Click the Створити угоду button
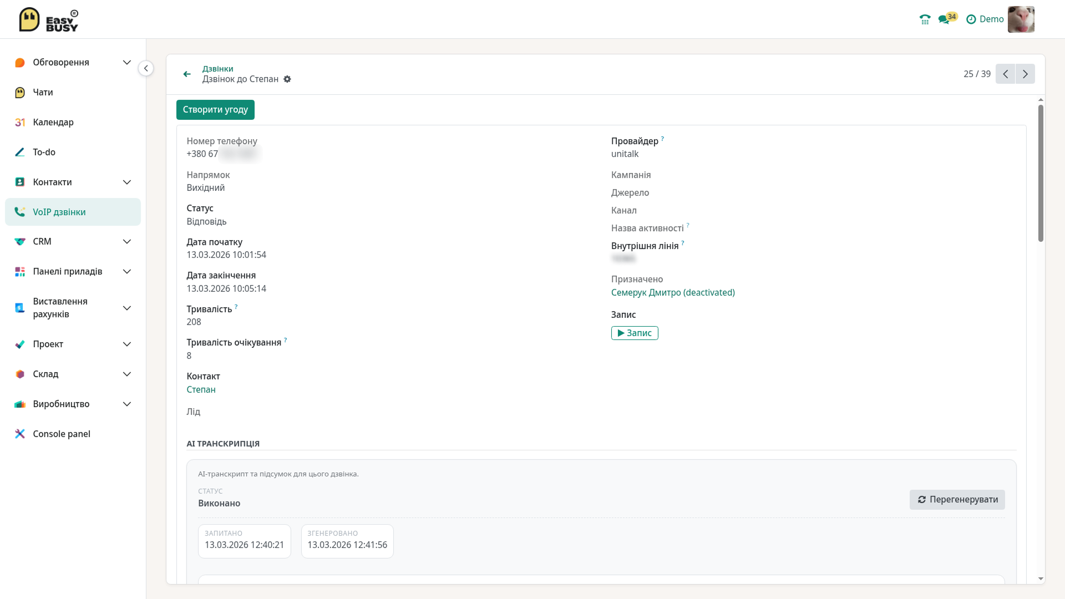This screenshot has width=1065, height=599. pyautogui.click(x=215, y=110)
